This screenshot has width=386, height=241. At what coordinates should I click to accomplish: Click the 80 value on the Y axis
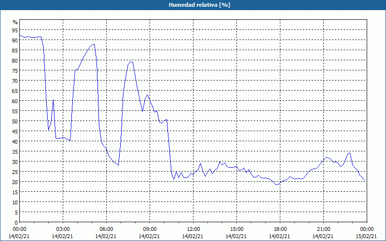click(15, 61)
